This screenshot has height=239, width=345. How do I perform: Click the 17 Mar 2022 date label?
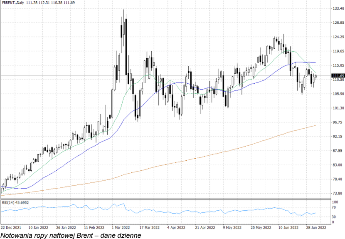tap(150, 227)
